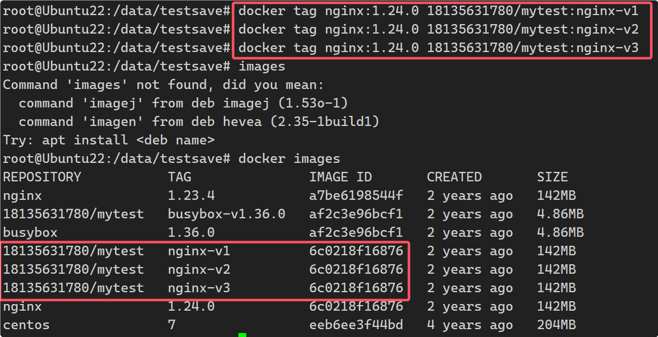Click the centos tag 7
This screenshot has height=337, width=658.
172,325
